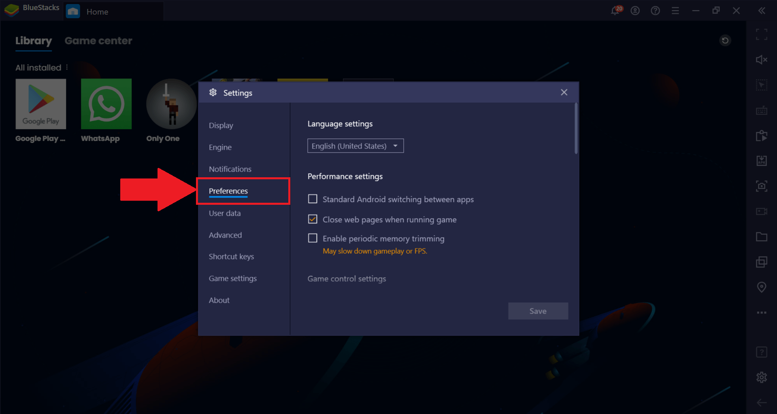Collapse the right sidebar with double chevron
The height and width of the screenshot is (414, 777).
click(x=762, y=11)
